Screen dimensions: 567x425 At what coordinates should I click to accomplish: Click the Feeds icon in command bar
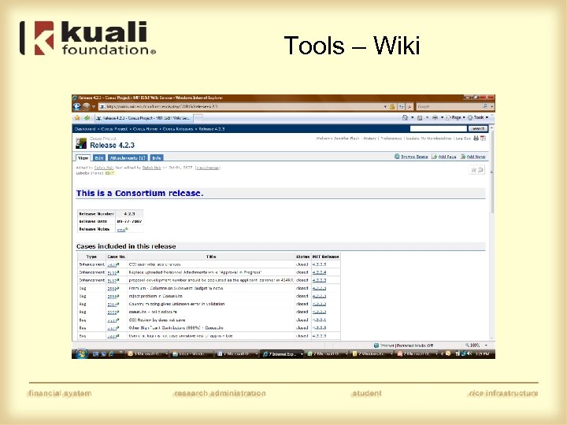tap(420, 118)
